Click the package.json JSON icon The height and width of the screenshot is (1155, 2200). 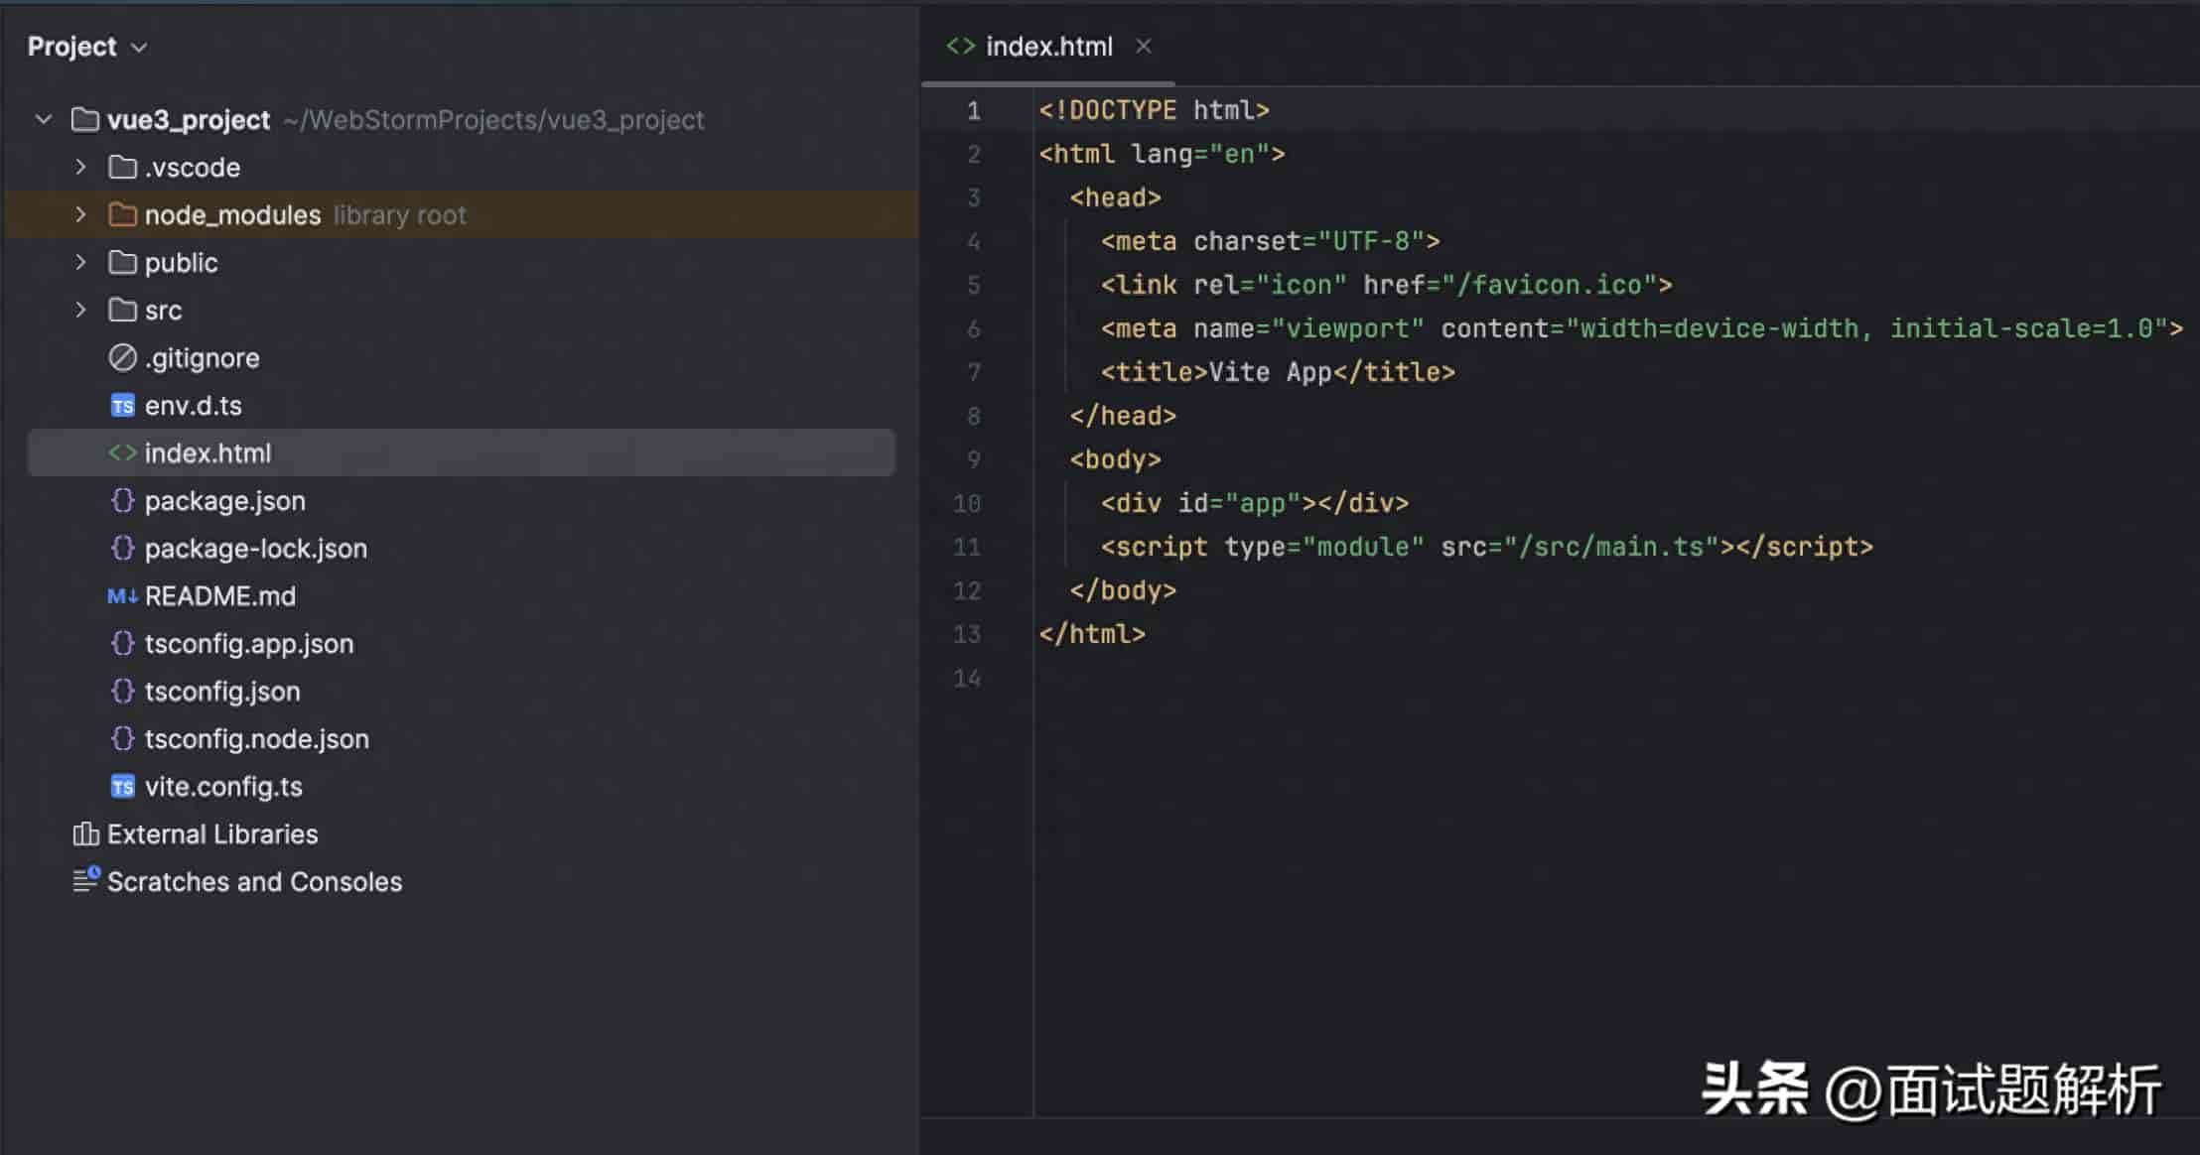(x=123, y=501)
